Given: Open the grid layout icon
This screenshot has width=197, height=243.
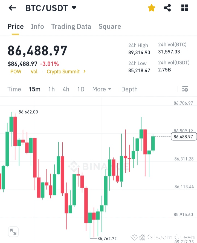Looking at the screenshot, I should 185,8.
